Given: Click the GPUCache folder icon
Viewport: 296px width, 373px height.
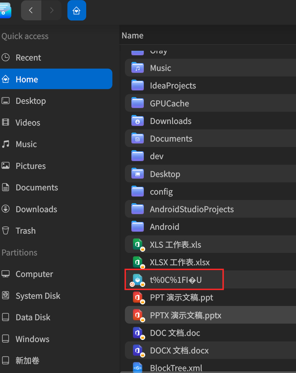Looking at the screenshot, I should 137,103.
